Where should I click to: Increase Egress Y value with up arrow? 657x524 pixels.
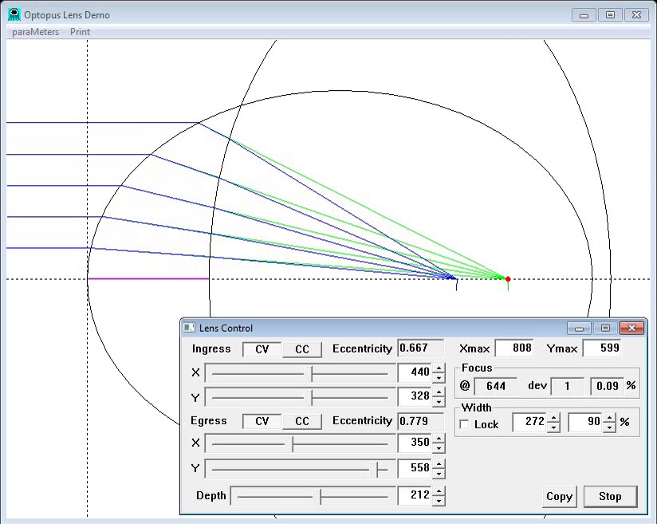point(439,464)
